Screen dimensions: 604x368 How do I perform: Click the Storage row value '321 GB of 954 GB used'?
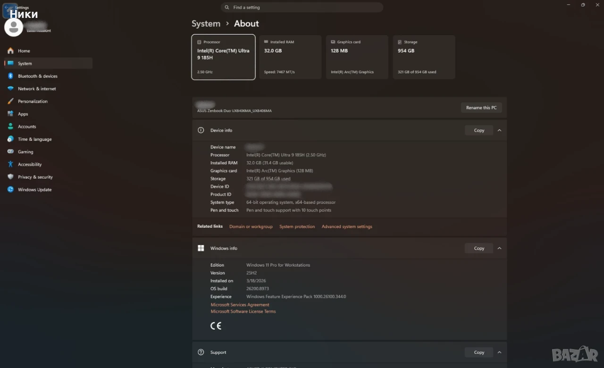click(268, 179)
